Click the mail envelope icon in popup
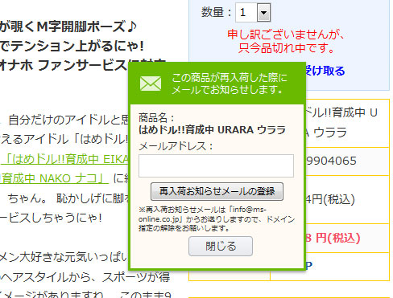393x298 pixels. (x=151, y=84)
